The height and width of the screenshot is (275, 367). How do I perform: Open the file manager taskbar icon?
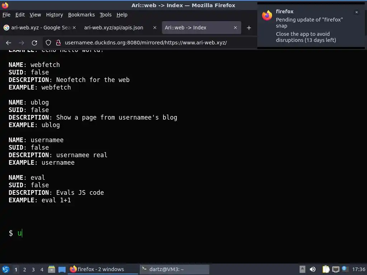click(52, 269)
